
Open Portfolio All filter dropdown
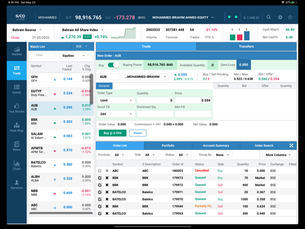120,155
